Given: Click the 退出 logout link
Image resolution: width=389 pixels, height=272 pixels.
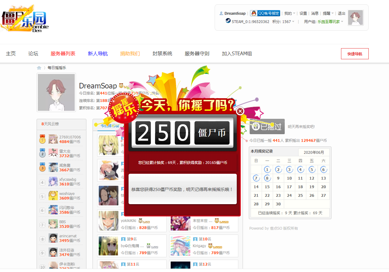Looking at the screenshot, I should coord(341,13).
